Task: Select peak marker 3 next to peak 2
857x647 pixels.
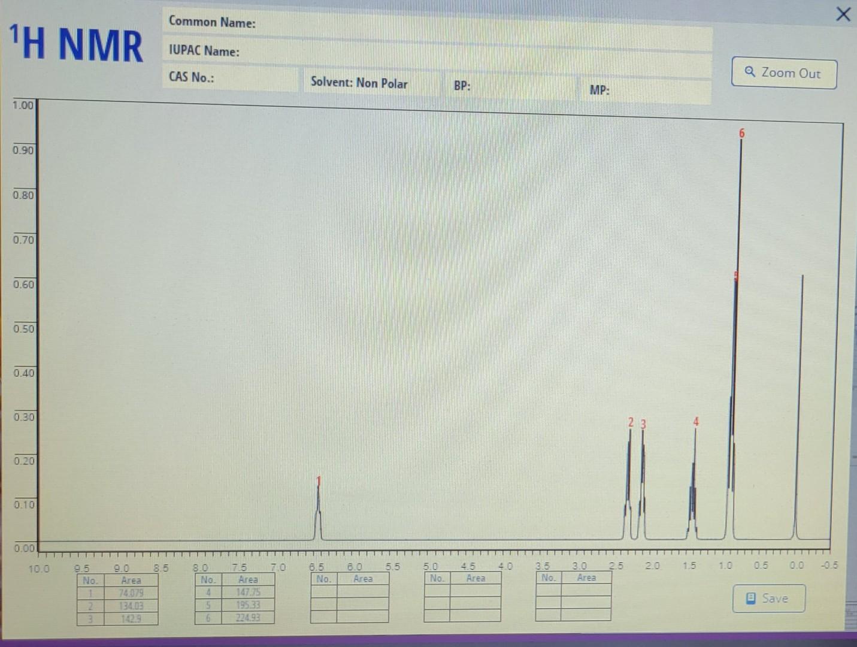Action: coord(643,424)
